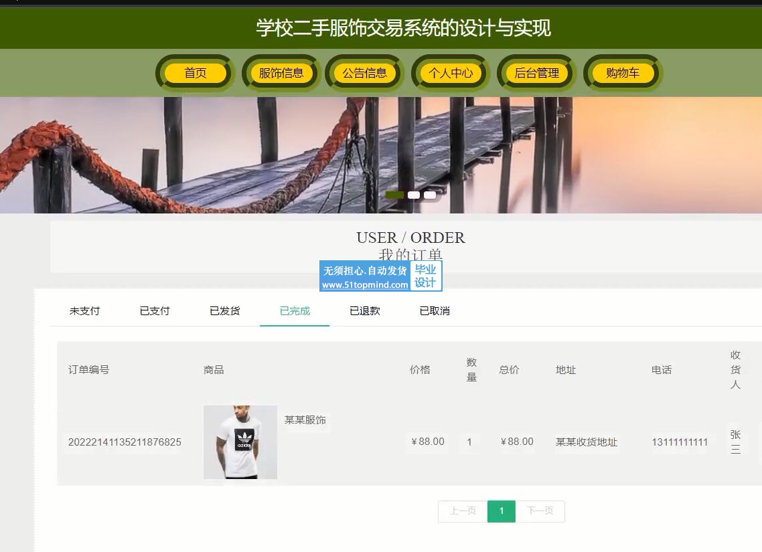Select the 商品 column header
The width and height of the screenshot is (762, 552).
click(x=214, y=370)
